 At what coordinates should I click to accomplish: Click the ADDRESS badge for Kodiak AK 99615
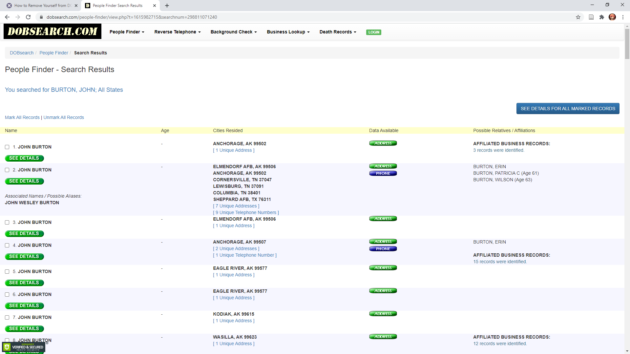[x=383, y=314]
